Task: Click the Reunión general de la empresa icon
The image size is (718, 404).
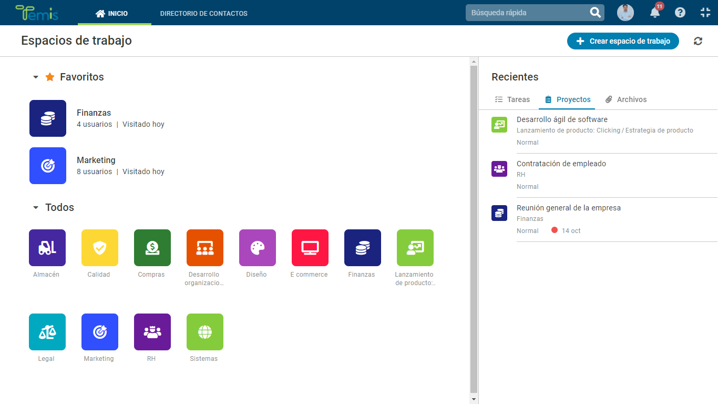Action: (499, 213)
